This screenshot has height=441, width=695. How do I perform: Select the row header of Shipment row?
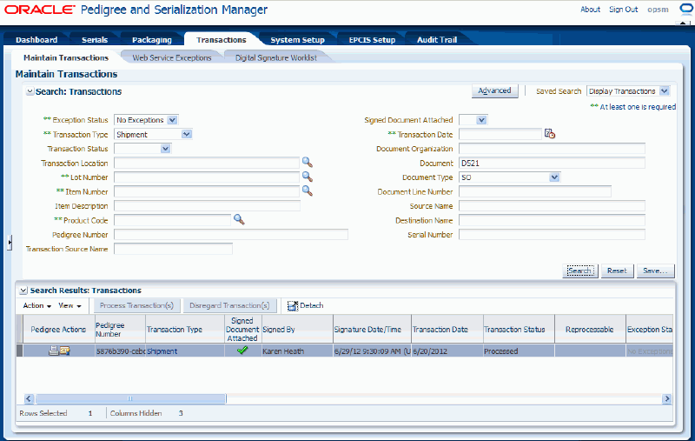pyautogui.click(x=19, y=351)
